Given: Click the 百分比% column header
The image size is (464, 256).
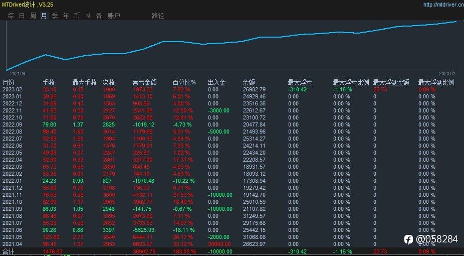Looking at the screenshot, I should coord(185,82).
